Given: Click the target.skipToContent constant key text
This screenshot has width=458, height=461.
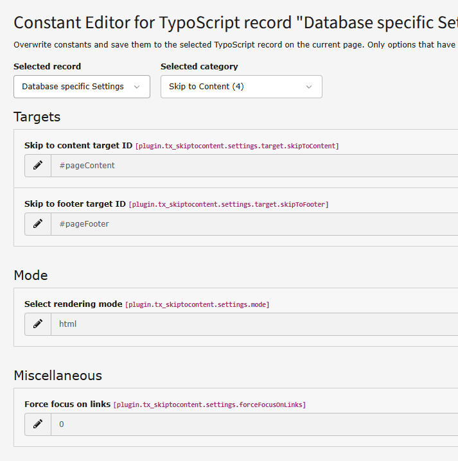Looking at the screenshot, I should 236,146.
